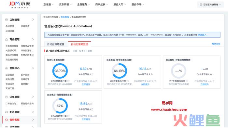Open the 京准通 top dropdown

tap(49, 5)
